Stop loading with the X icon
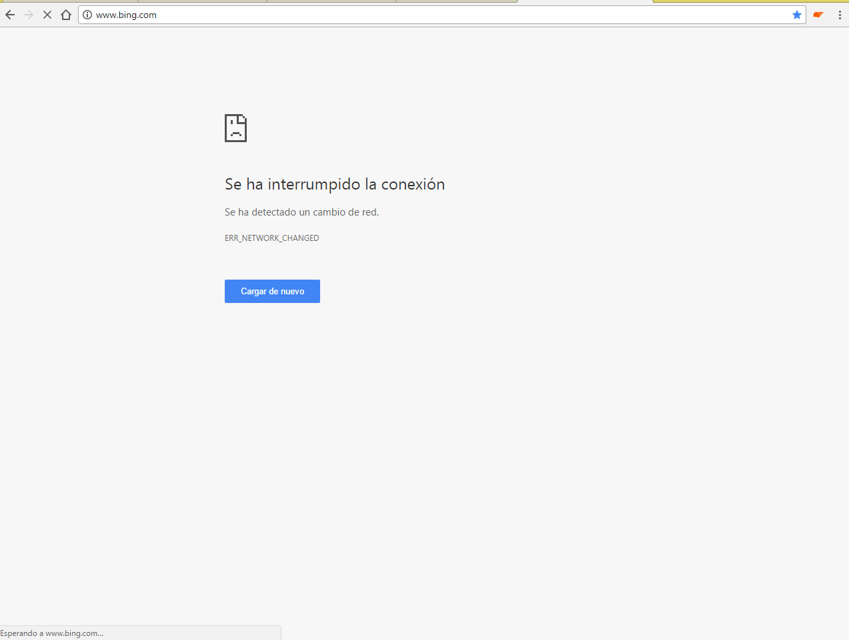This screenshot has width=849, height=640. pyautogui.click(x=47, y=15)
